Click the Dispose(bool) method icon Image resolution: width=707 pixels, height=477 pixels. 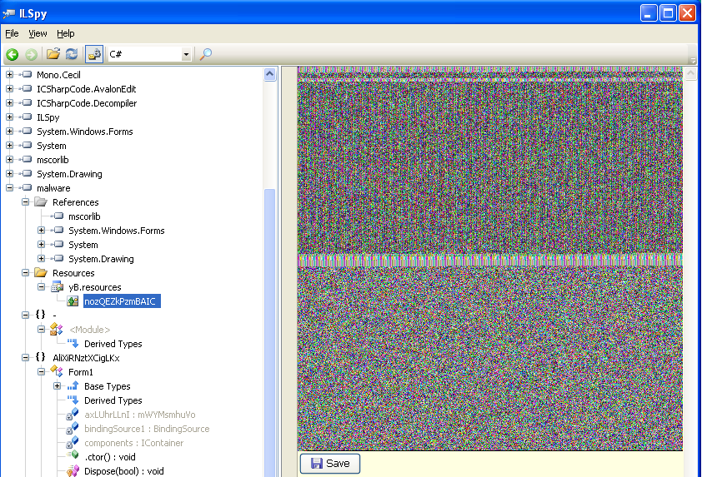pyautogui.click(x=73, y=471)
